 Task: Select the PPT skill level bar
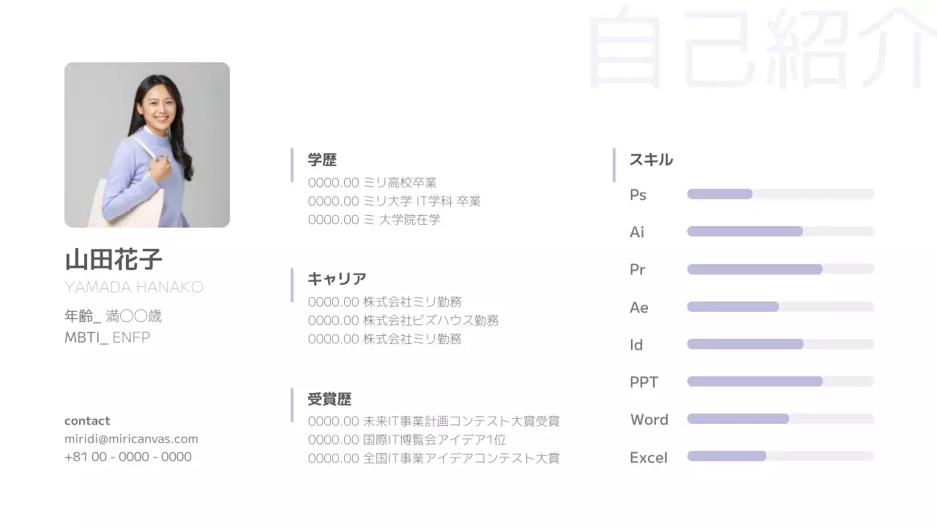[780, 381]
